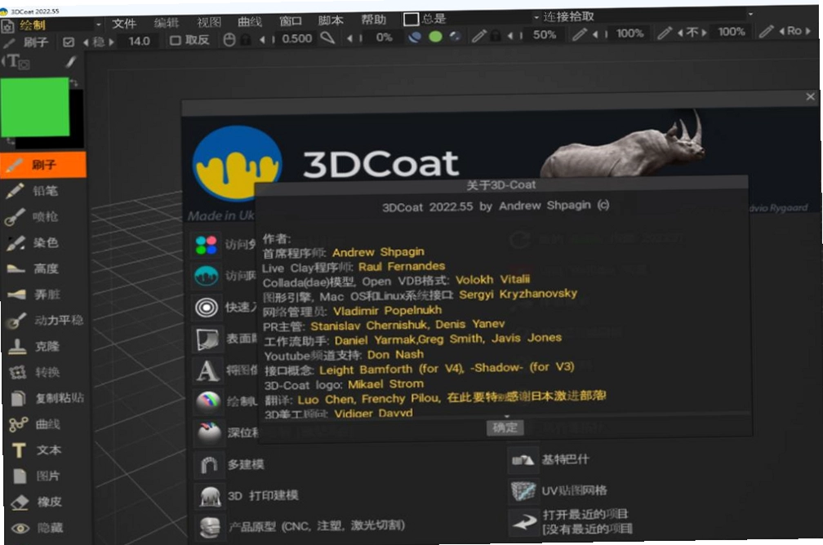This screenshot has height=545, width=823.
Task: Click the left arrow beside 稳
Action: 86,42
